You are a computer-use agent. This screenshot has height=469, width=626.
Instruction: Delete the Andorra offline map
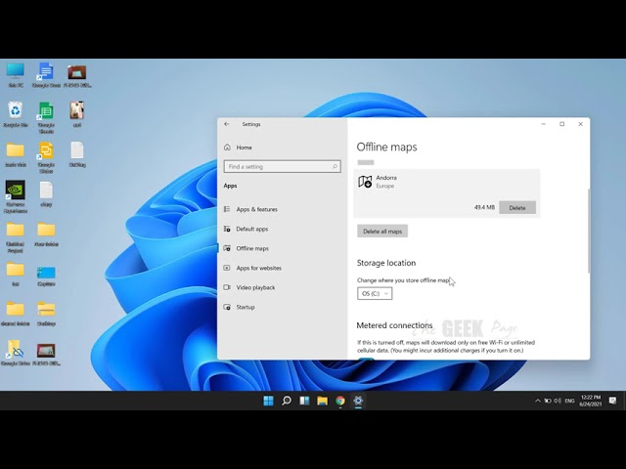[517, 208]
